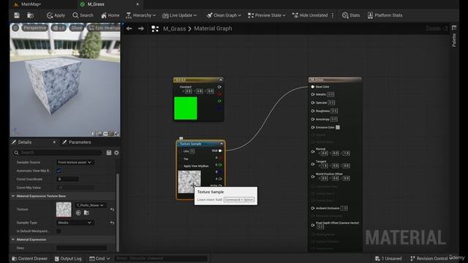The width and height of the screenshot is (468, 263).
Task: Open the viewport options menu icon
Action: pyautogui.click(x=15, y=28)
